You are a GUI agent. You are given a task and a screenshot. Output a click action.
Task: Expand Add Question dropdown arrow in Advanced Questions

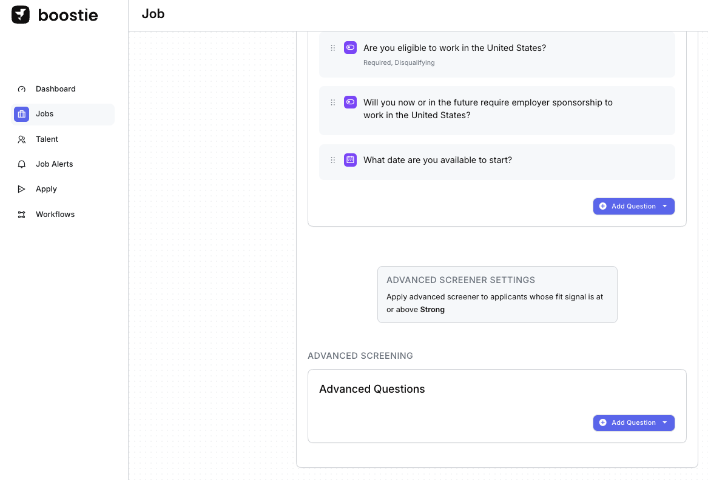[665, 422]
